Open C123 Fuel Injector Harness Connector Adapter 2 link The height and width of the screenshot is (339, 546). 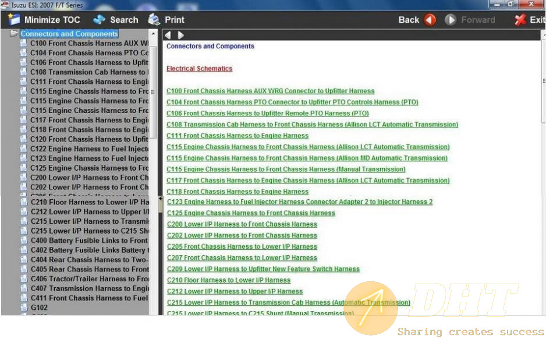(x=300, y=202)
